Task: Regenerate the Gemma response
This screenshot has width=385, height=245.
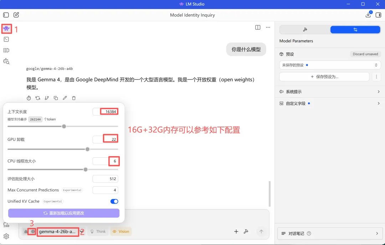Action: 38,98
